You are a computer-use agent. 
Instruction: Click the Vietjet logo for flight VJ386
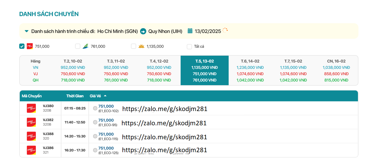pos(31,150)
